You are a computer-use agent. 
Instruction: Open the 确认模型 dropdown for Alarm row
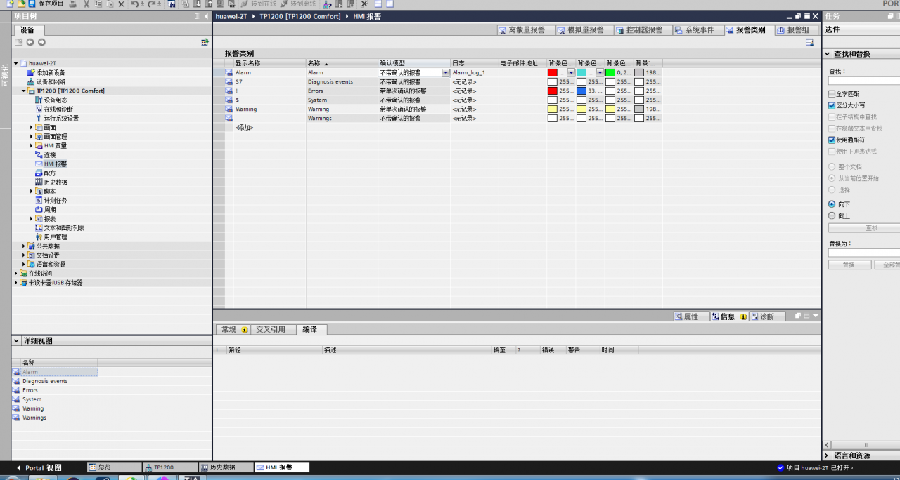click(446, 73)
